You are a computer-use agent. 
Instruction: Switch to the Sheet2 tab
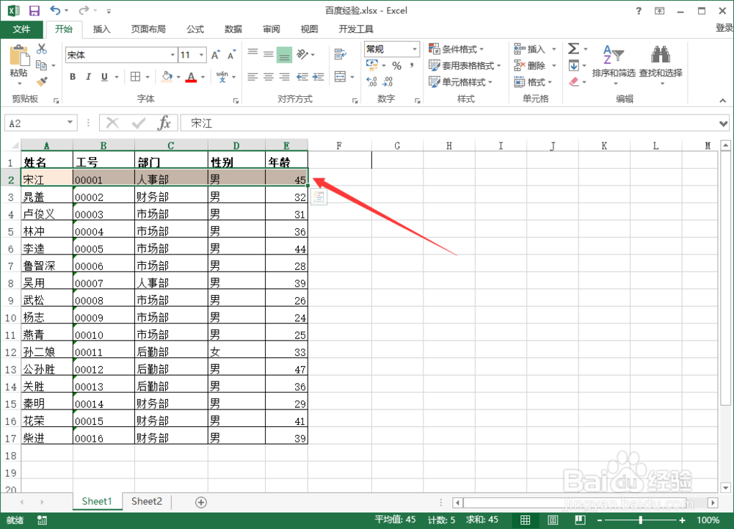point(146,501)
